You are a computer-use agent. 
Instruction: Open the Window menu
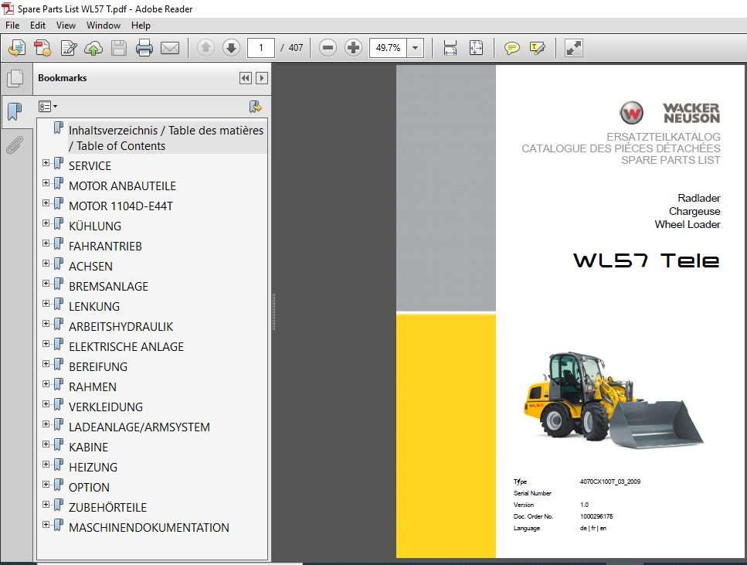click(104, 26)
